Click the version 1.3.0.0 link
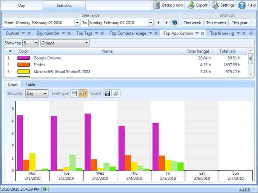 (x=244, y=189)
